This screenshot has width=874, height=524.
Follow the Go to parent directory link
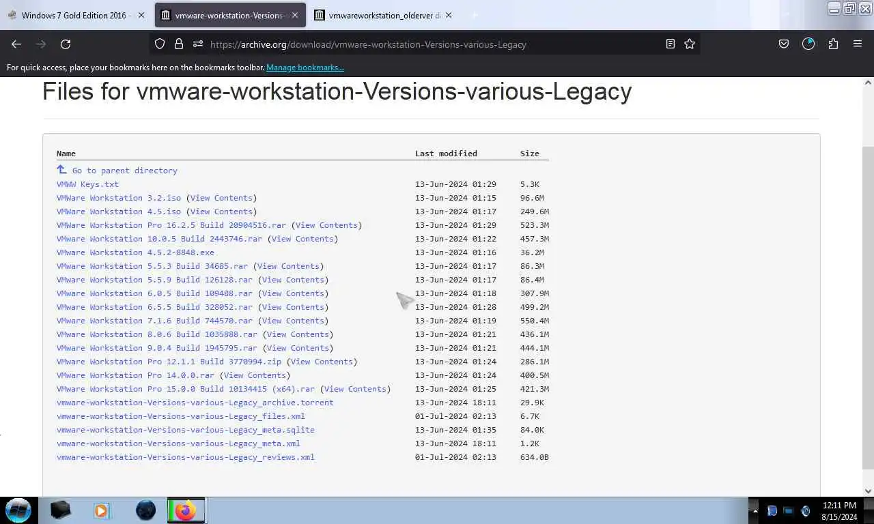coord(124,171)
